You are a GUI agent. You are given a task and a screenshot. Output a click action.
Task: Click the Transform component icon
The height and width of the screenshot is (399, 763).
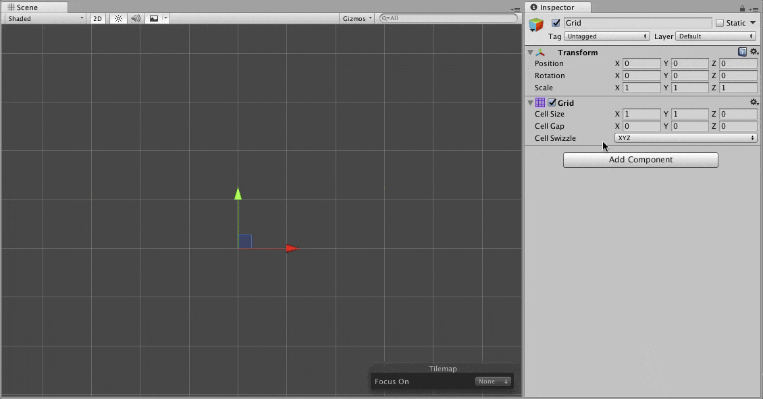click(540, 53)
